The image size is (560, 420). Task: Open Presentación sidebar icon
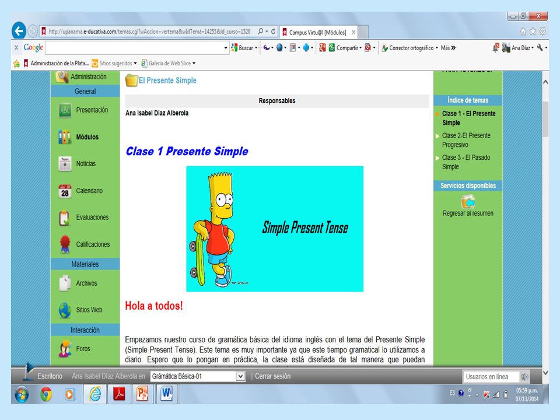click(65, 110)
